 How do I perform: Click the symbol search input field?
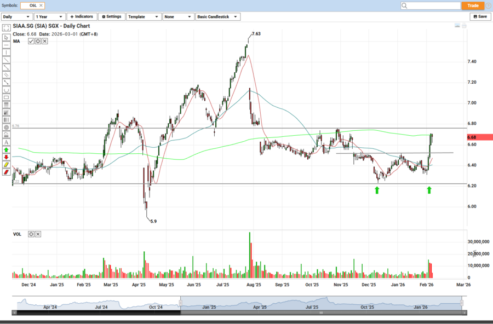click(430, 5)
